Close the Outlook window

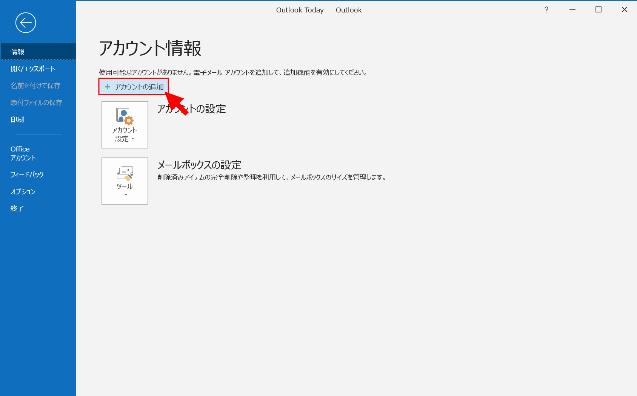point(624,10)
